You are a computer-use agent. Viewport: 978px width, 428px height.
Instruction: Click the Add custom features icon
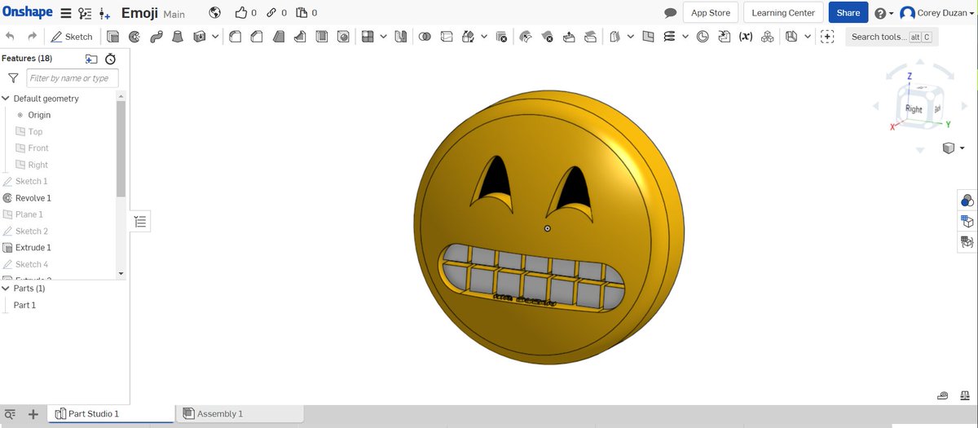click(x=827, y=37)
